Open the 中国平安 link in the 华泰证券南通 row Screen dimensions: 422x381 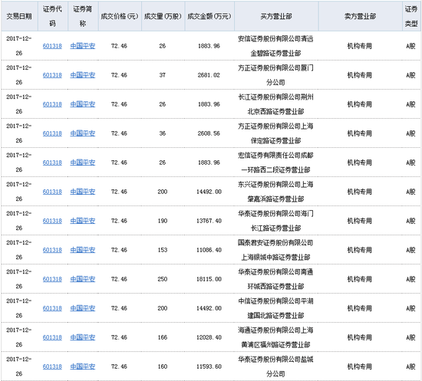point(83,279)
